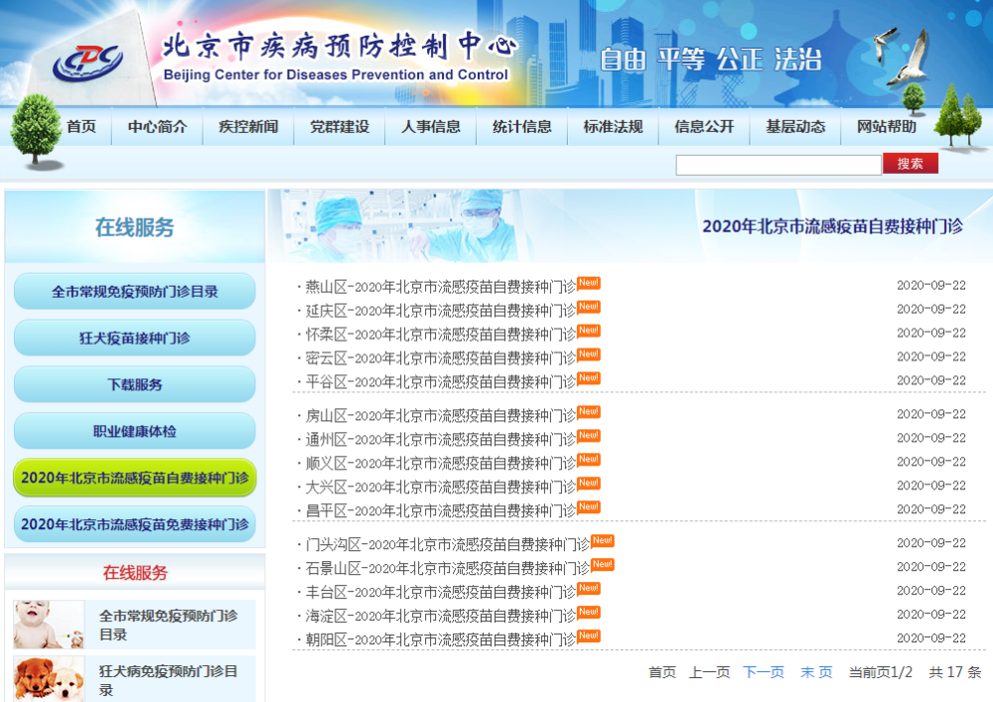Go to 信息公开 menu item

coord(704,127)
